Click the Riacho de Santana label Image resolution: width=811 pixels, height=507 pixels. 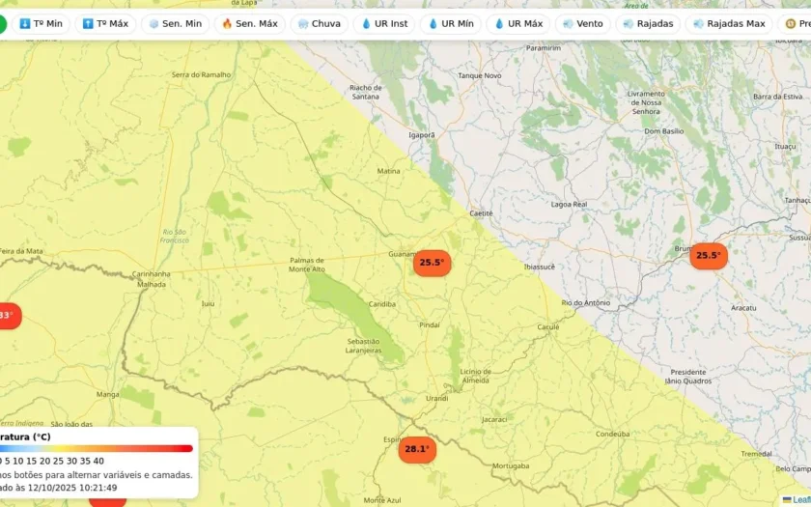coord(366,92)
